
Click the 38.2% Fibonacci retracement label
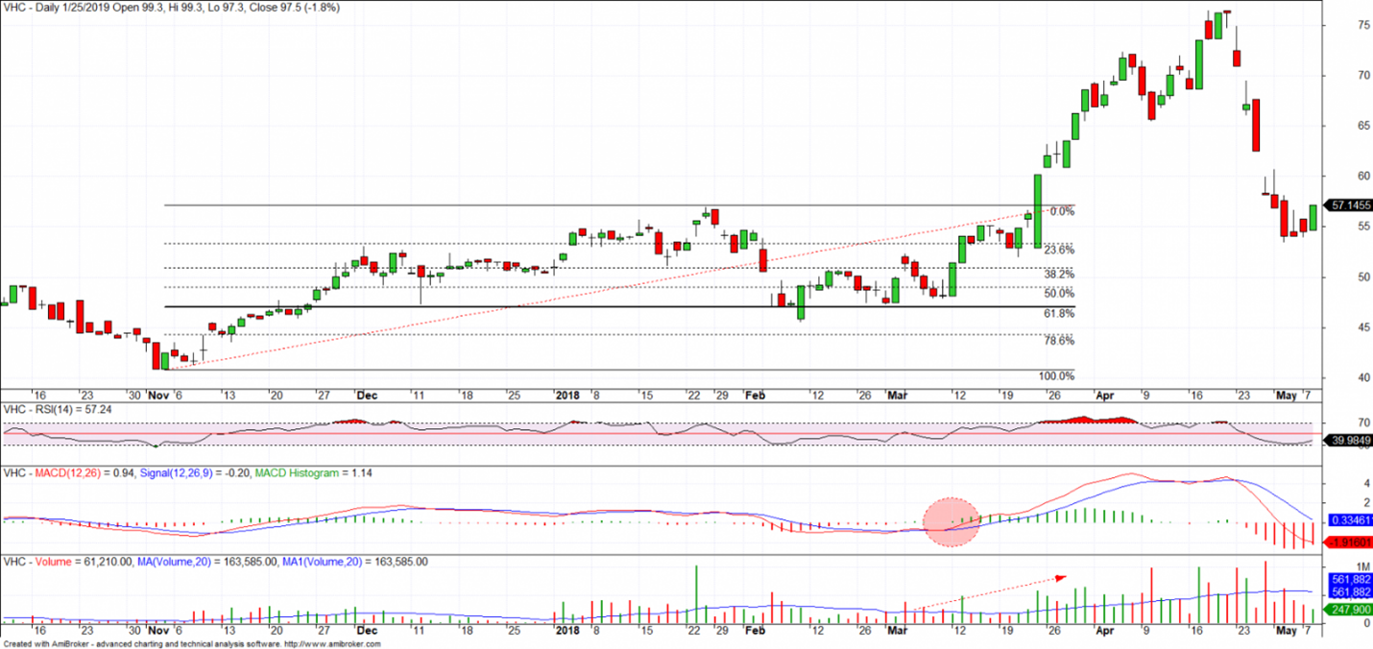[x=1059, y=275]
